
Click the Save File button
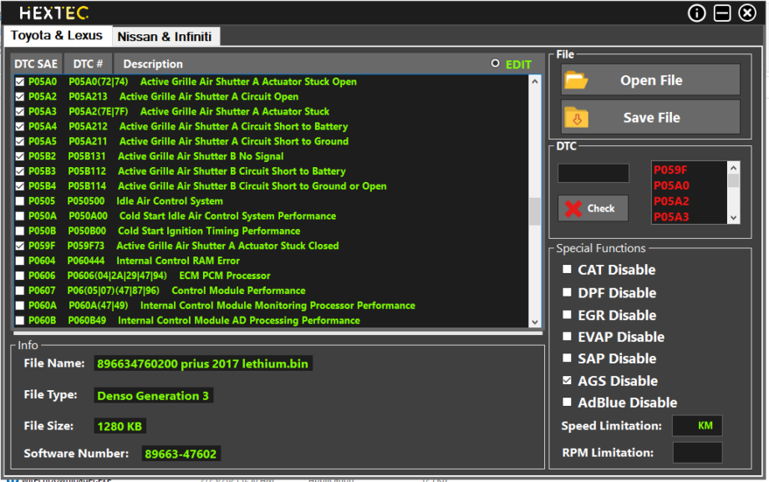(651, 118)
